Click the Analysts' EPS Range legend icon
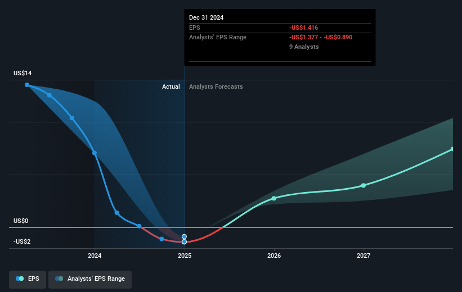This screenshot has height=292, width=462. pyautogui.click(x=59, y=279)
